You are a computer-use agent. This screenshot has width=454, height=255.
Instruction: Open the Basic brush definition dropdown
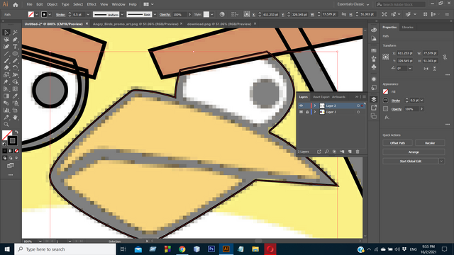155,14
